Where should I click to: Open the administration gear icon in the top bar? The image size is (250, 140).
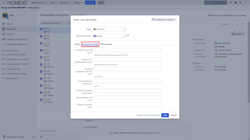tap(240, 3)
